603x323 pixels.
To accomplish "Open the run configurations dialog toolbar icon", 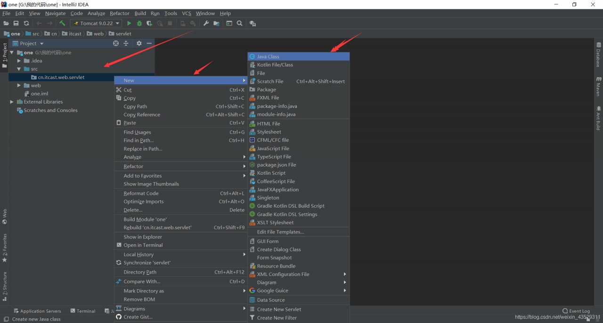I will pos(229,23).
